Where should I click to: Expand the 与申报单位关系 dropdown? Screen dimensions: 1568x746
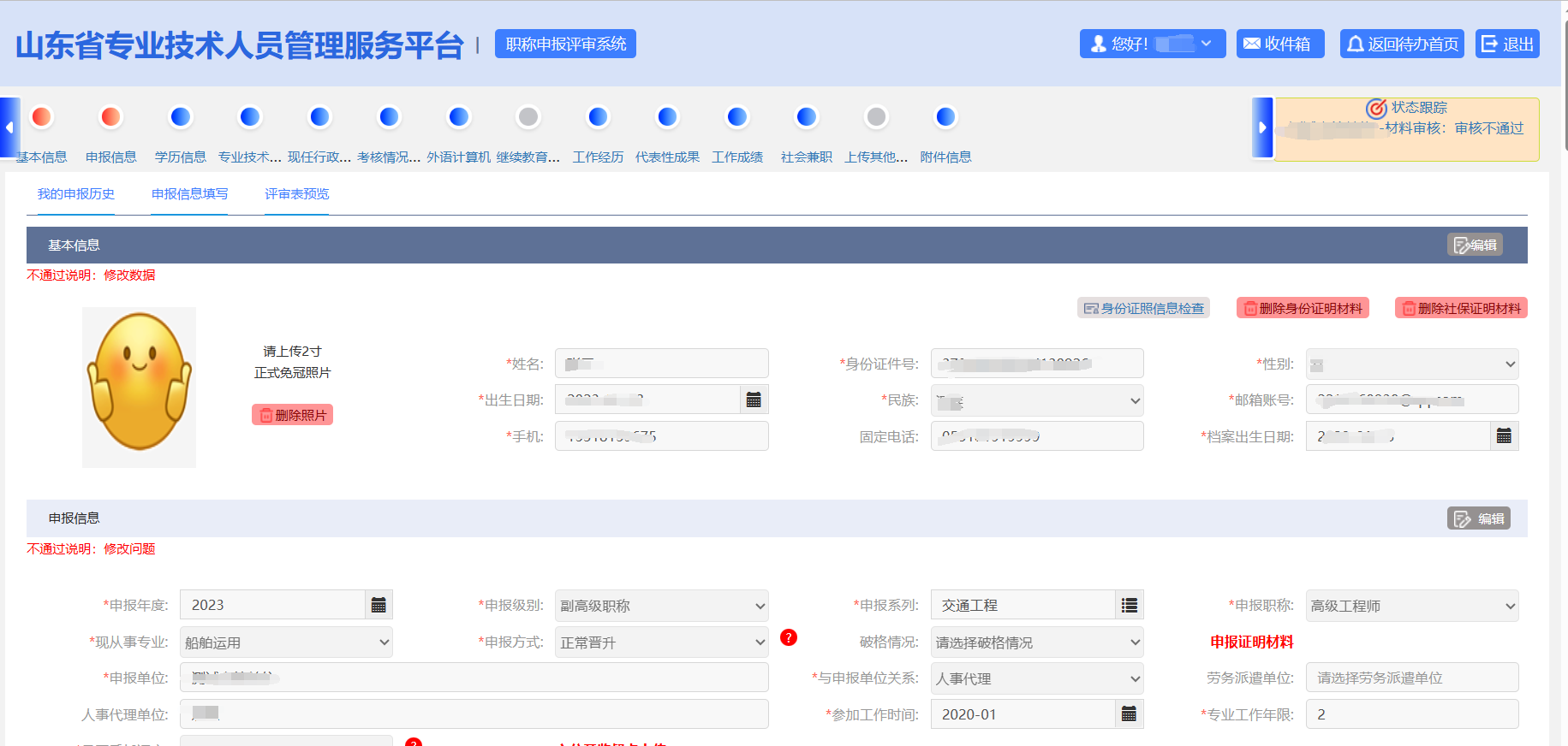[x=1036, y=678]
